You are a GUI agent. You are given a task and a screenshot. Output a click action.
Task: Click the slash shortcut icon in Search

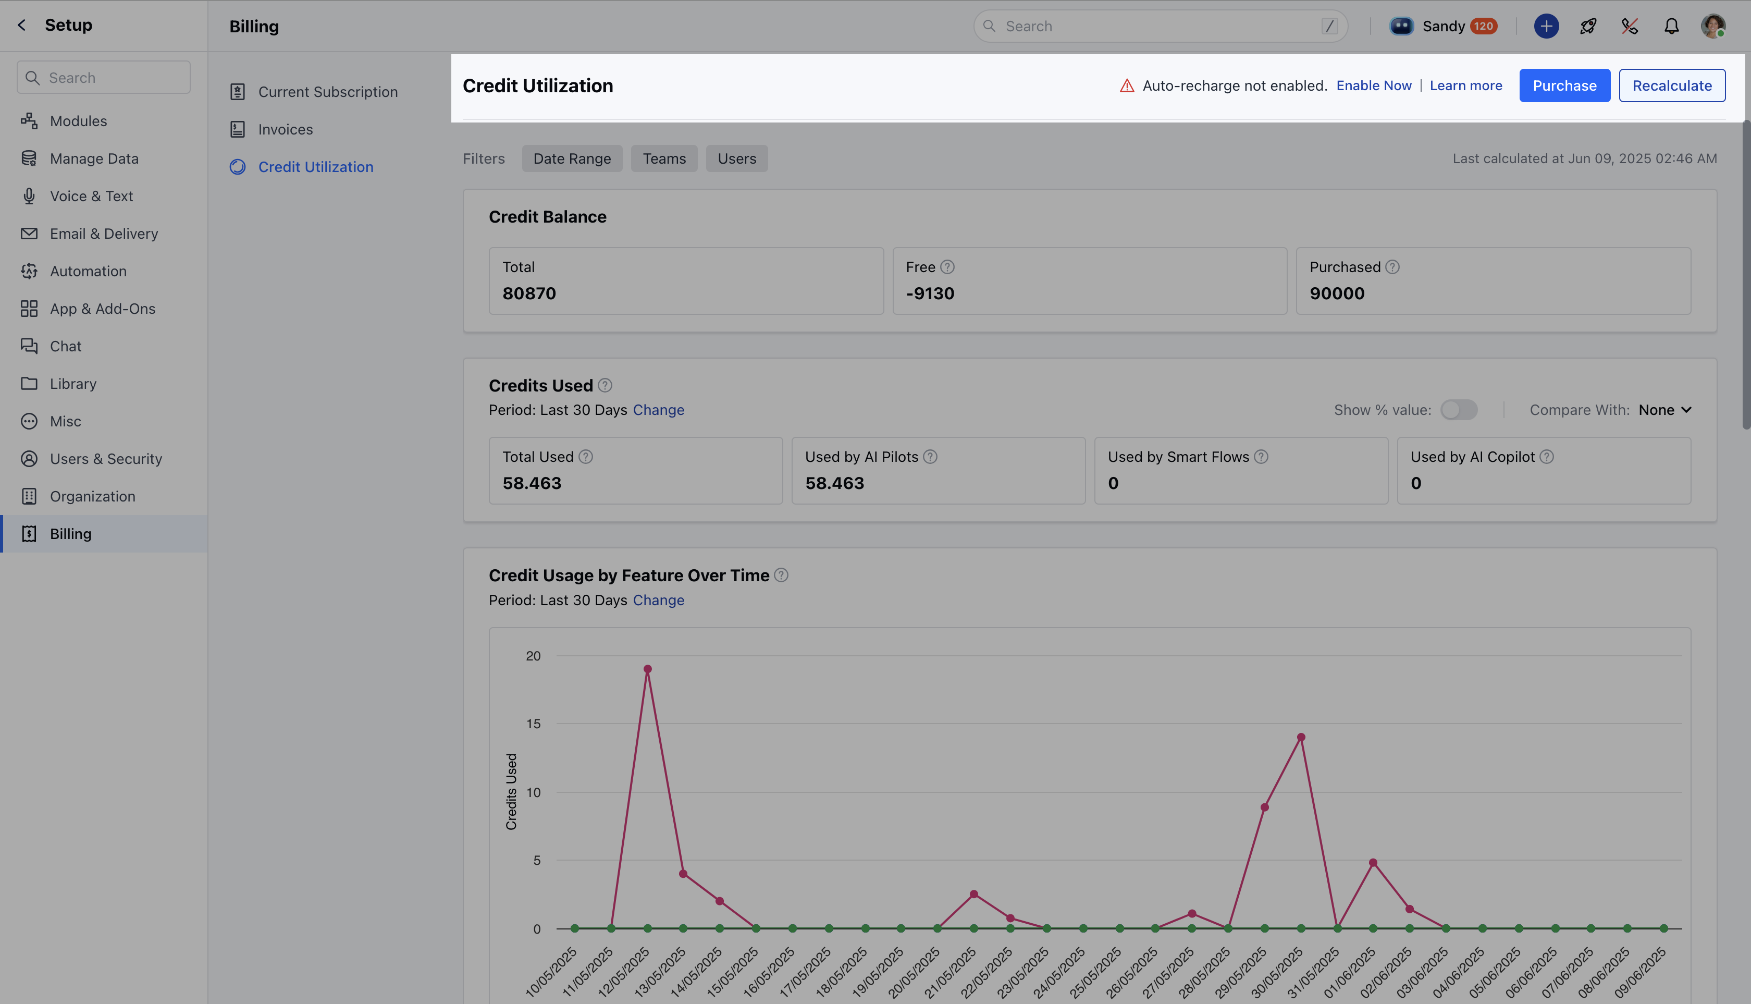1329,26
